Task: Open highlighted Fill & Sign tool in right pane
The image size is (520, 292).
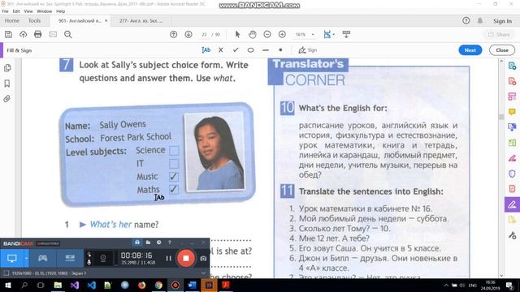Action: coord(512,204)
